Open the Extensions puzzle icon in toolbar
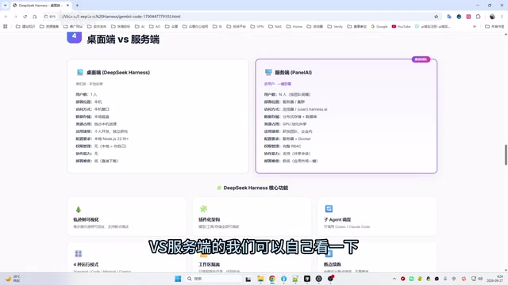Image resolution: width=508 pixels, height=285 pixels. pyautogui.click(x=478, y=17)
